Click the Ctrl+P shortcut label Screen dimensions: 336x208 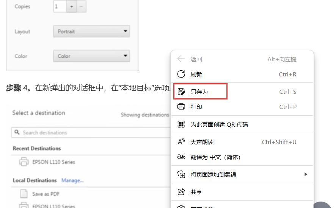coord(288,107)
